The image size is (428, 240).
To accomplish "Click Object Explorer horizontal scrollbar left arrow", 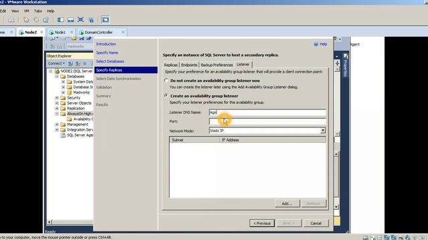I will click(49, 222).
